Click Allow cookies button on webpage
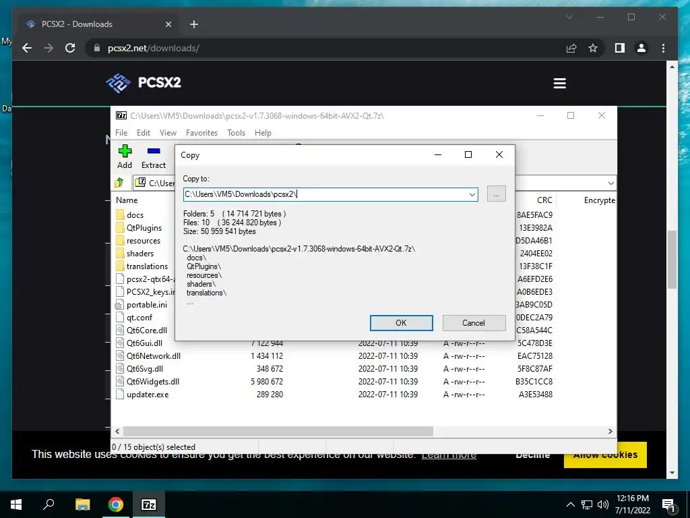The image size is (690, 518). coord(606,455)
